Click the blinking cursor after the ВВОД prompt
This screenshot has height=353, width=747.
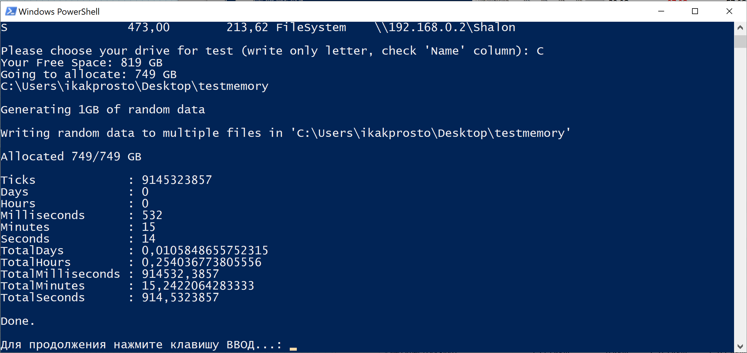pyautogui.click(x=293, y=349)
